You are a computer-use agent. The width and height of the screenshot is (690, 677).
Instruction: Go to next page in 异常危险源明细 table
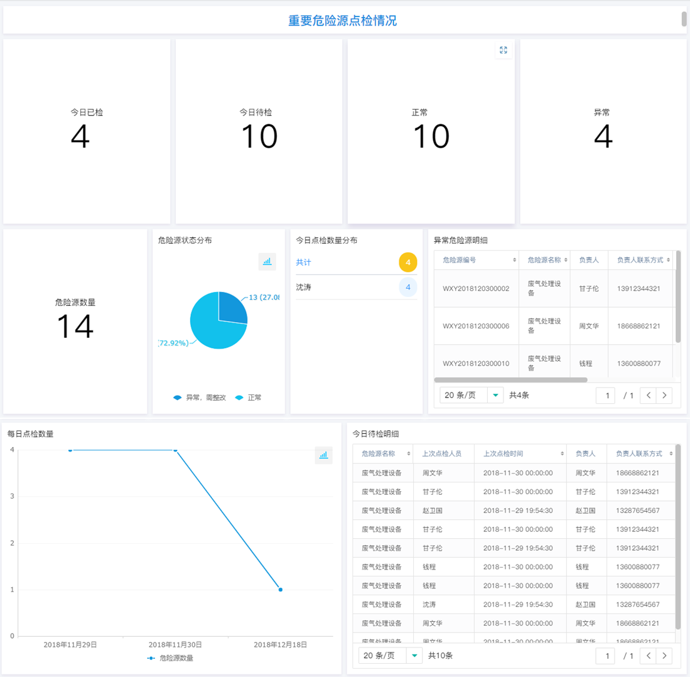point(664,395)
